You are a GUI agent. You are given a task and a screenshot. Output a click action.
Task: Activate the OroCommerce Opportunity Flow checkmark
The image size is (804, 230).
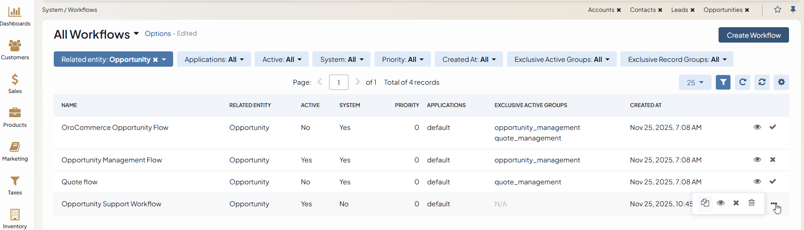tap(773, 127)
